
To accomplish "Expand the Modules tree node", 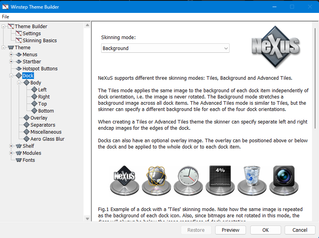I will point(11,153).
